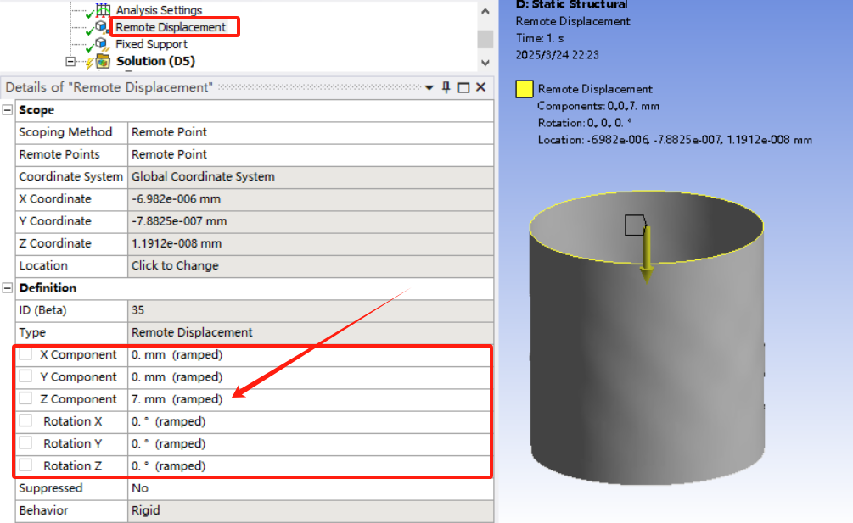853x523 pixels.
Task: Click the Solution (D5) folder icon
Action: [x=103, y=61]
